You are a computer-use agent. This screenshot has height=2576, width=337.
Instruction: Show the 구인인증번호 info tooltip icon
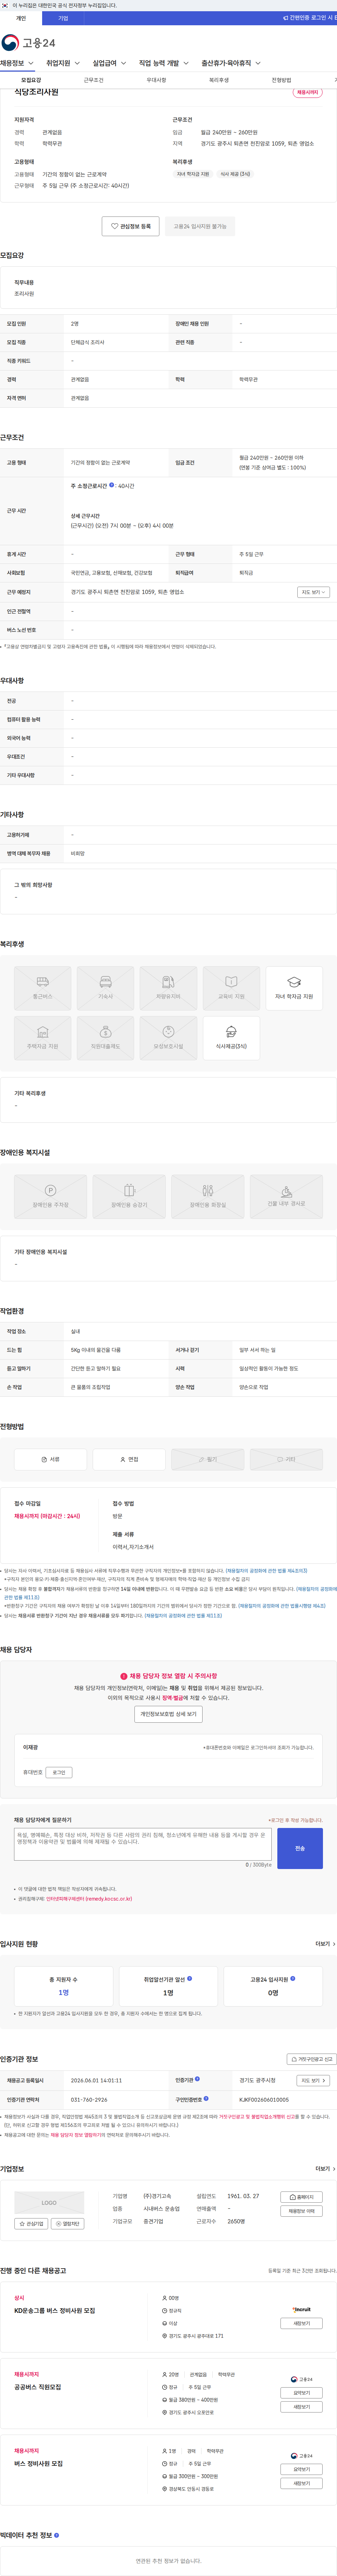(206, 2099)
